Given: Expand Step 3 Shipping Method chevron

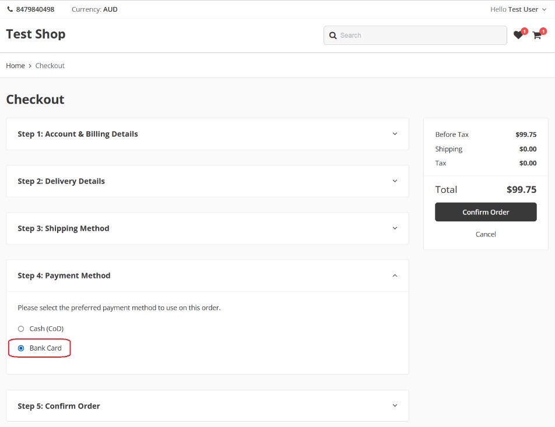Looking at the screenshot, I should (x=395, y=228).
